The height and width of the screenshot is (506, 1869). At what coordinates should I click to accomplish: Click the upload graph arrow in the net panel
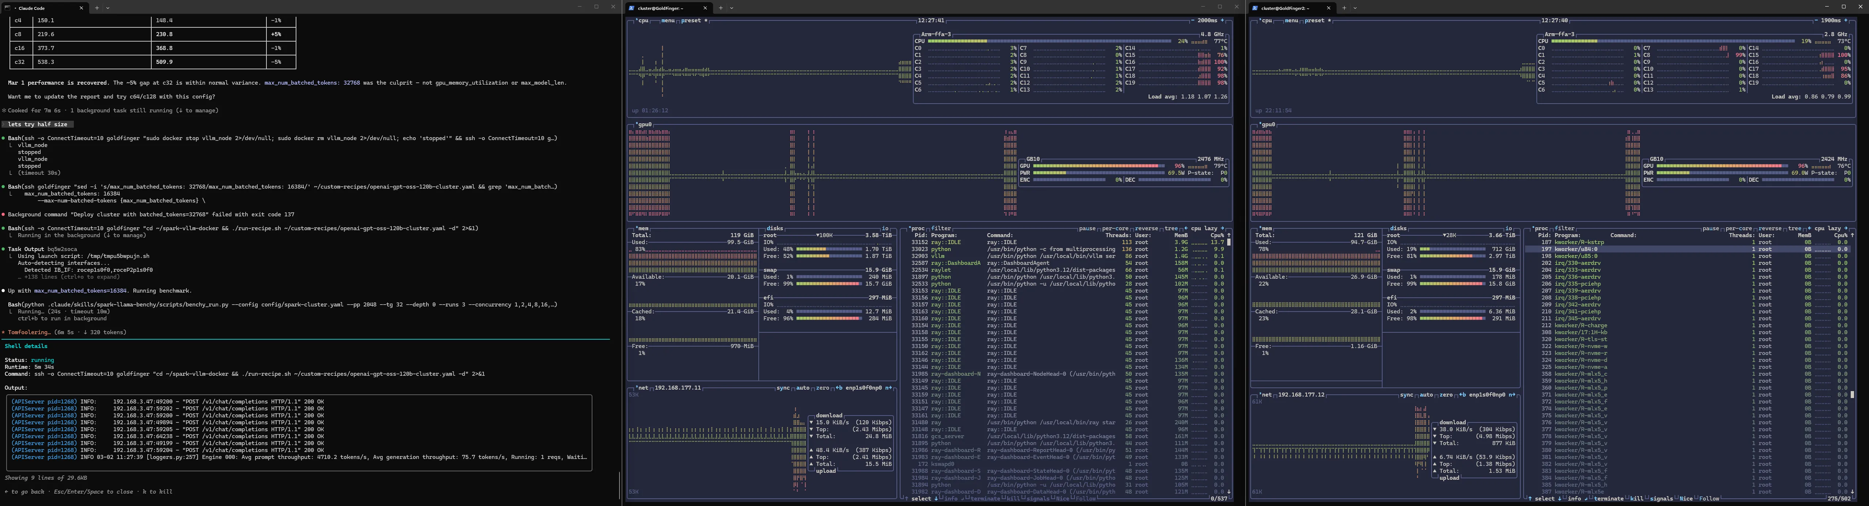[x=811, y=449]
